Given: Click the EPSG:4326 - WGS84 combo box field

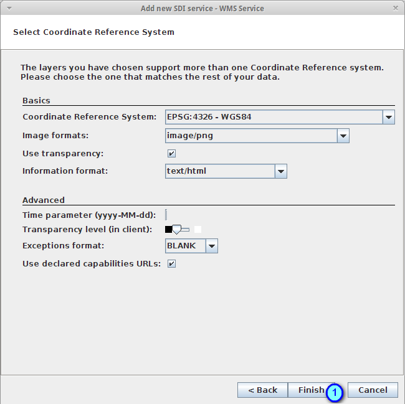Looking at the screenshot, I should click(273, 117).
